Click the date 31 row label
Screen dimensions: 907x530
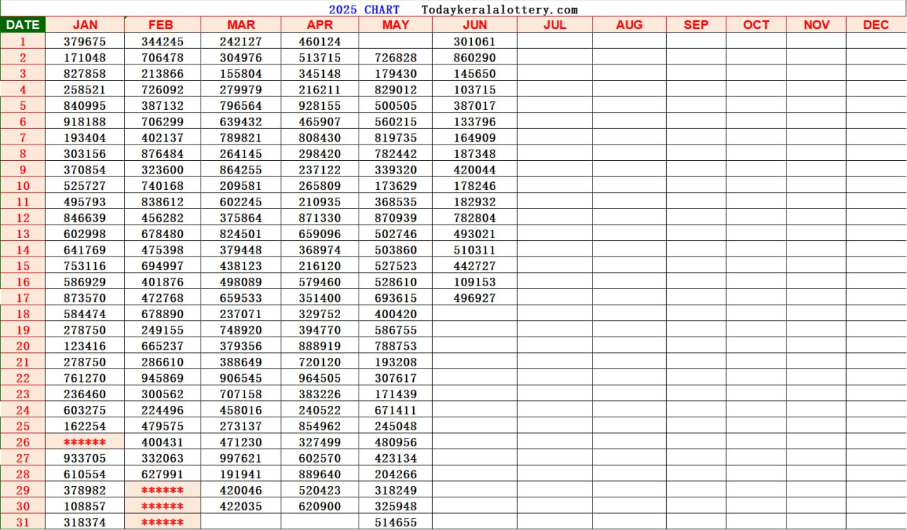tap(23, 522)
